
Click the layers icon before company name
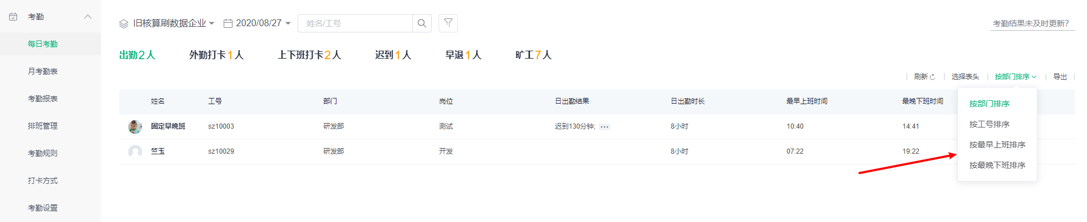[124, 23]
